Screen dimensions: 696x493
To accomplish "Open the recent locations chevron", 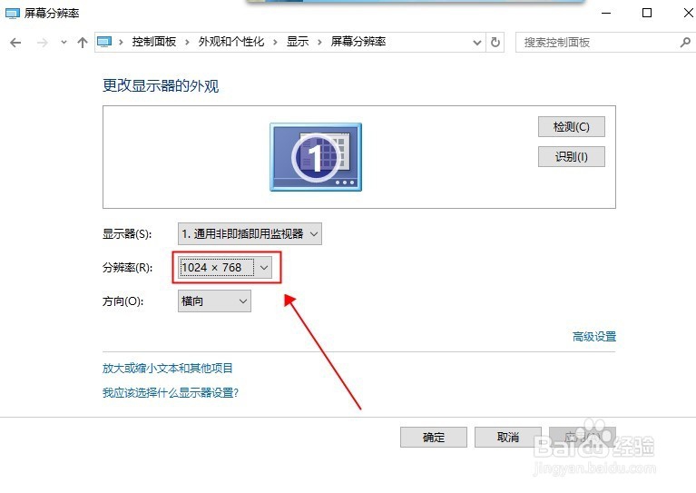I will [x=64, y=43].
